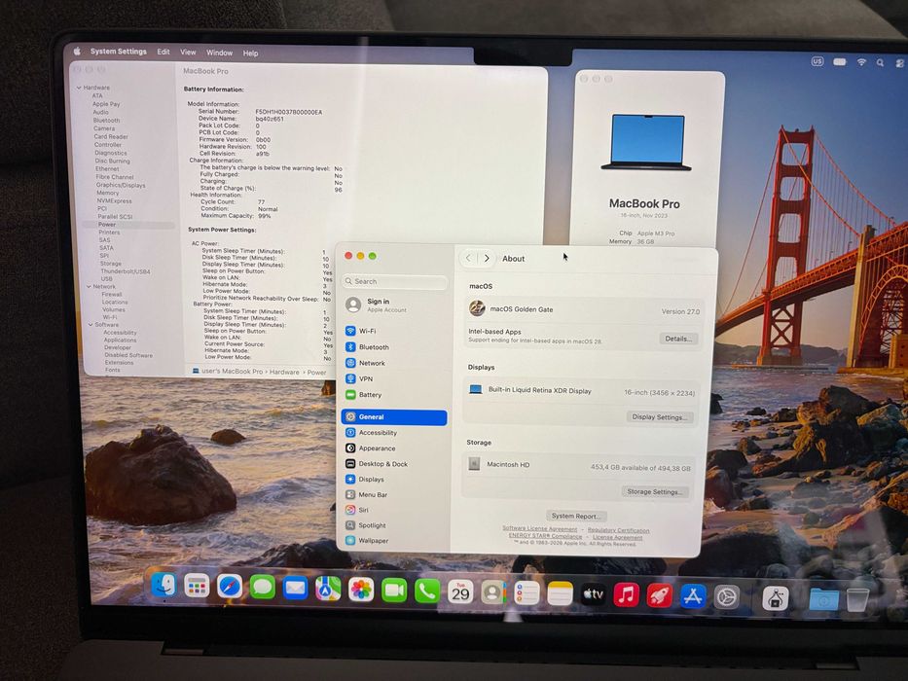The height and width of the screenshot is (681, 908).
Task: Open the Notes app in Dock
Action: click(x=560, y=594)
